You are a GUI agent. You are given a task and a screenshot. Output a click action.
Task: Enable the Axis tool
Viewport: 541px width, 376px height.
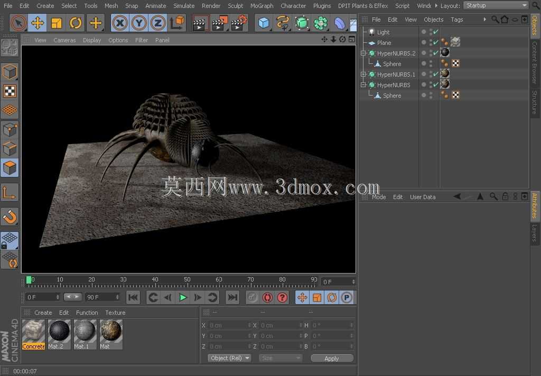(10, 192)
